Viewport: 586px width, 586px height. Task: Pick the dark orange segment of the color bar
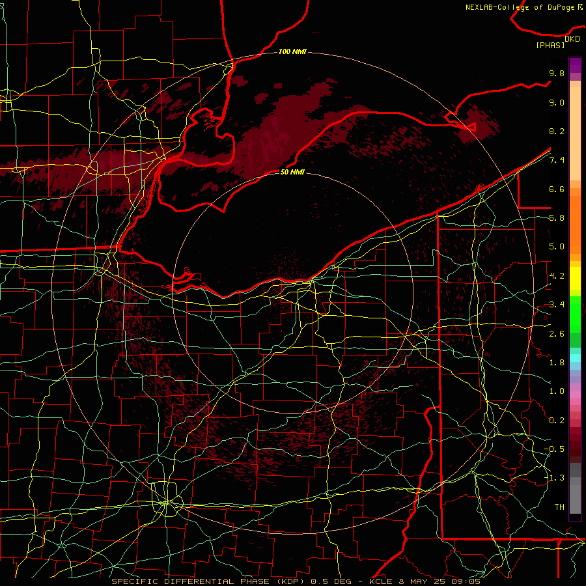575,225
